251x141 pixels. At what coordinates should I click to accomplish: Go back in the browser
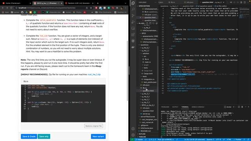click(x=3, y=8)
